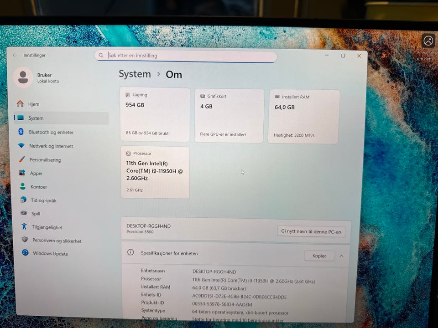Click the Bluetooth og enheter icon

coord(21,131)
